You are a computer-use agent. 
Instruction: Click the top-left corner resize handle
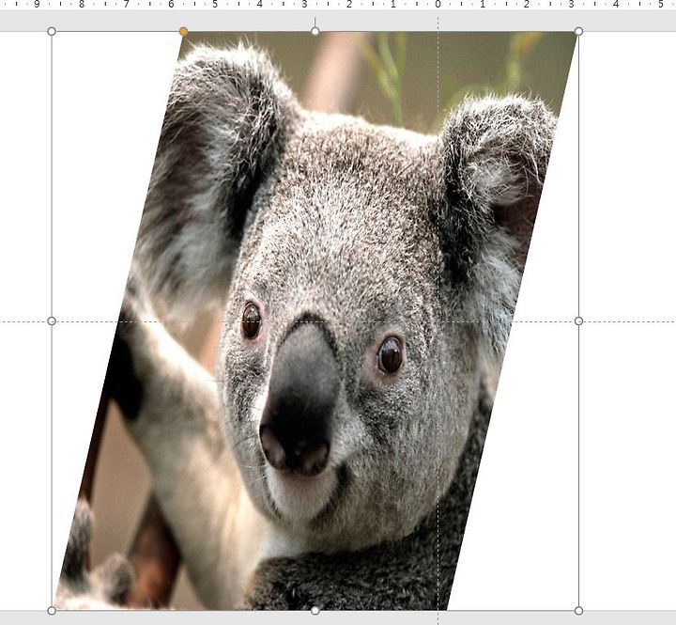pyautogui.click(x=52, y=31)
